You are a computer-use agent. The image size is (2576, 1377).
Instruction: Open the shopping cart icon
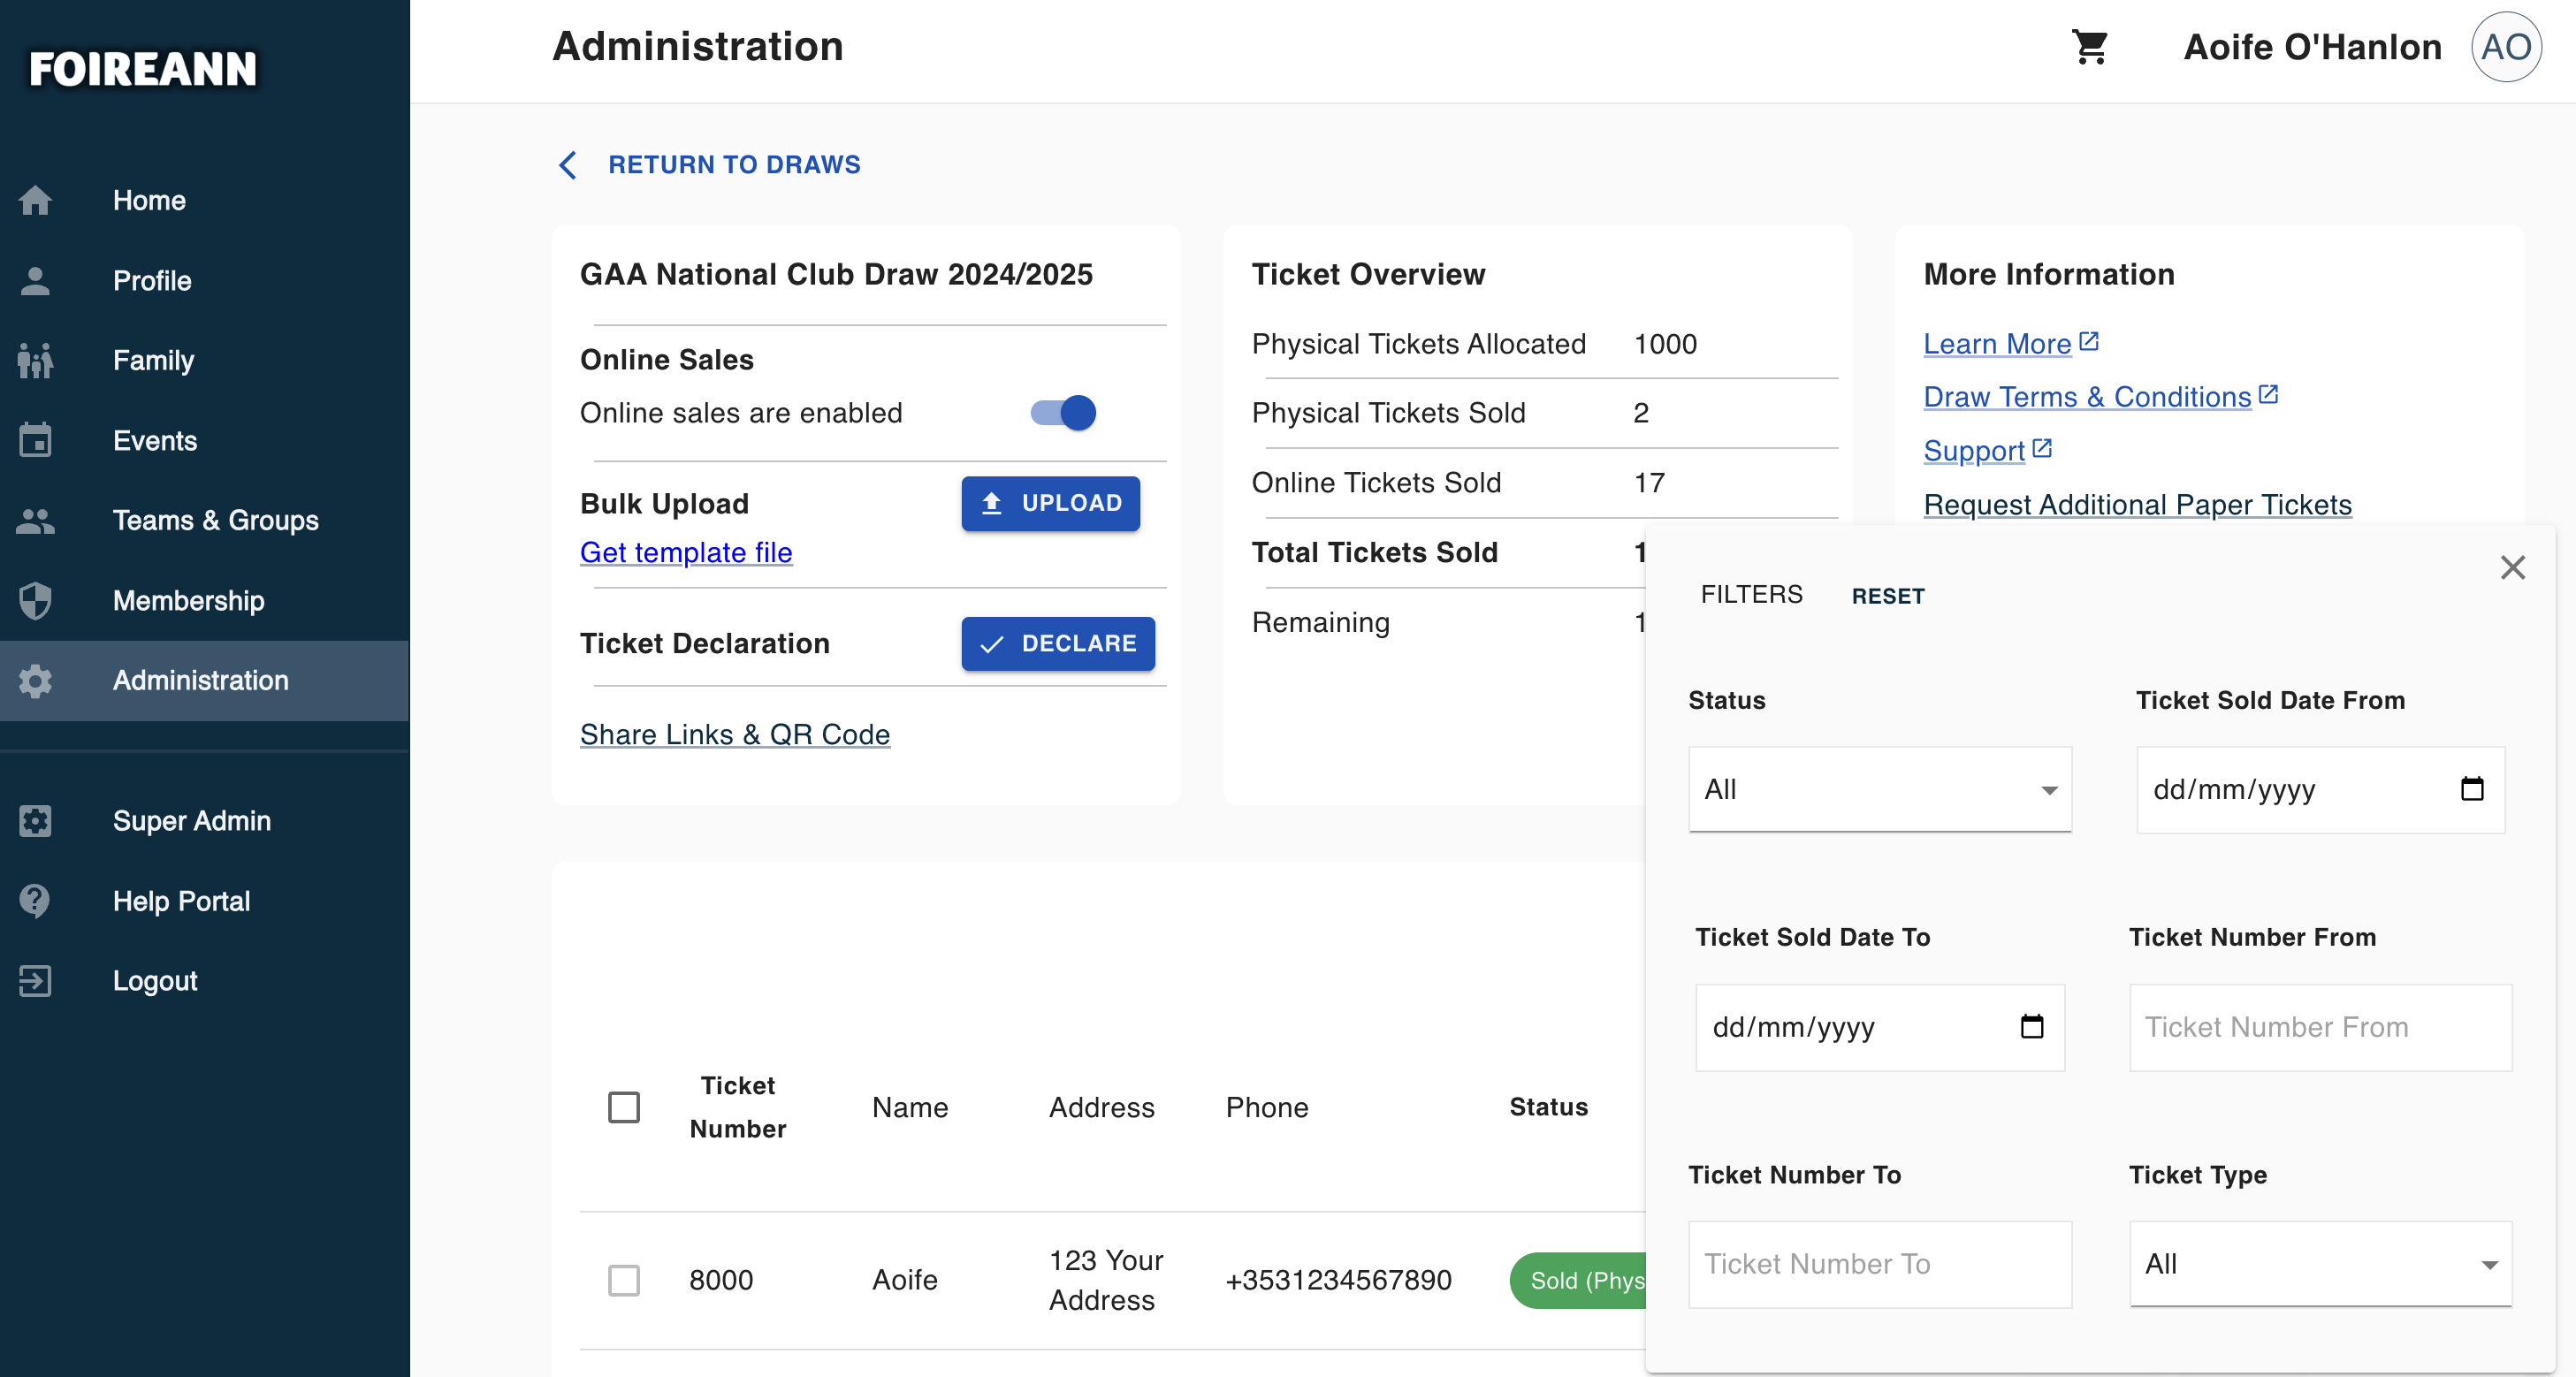point(2089,46)
